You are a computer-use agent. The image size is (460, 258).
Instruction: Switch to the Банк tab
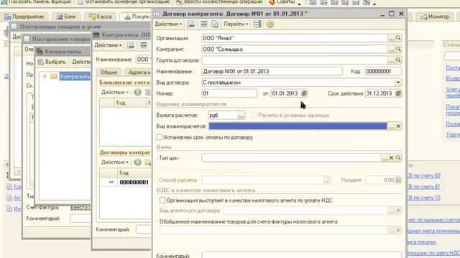66,16
